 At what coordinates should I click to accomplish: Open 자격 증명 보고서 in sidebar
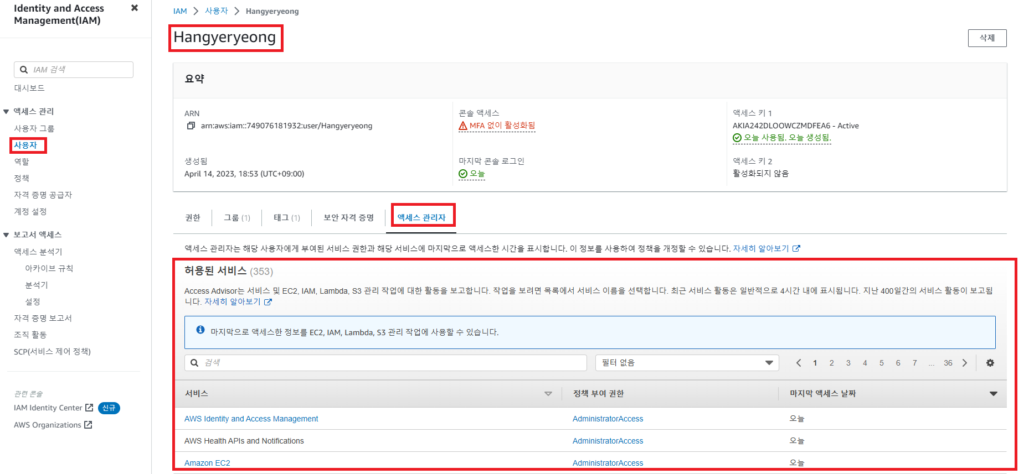click(43, 318)
